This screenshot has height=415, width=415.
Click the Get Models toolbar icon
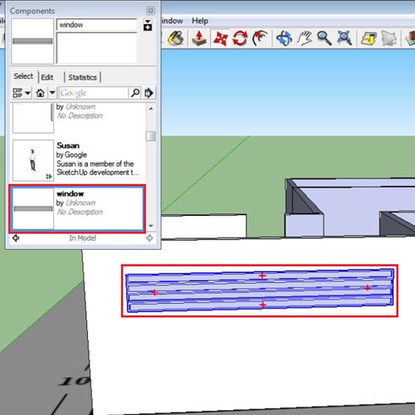pyautogui.click(x=369, y=38)
